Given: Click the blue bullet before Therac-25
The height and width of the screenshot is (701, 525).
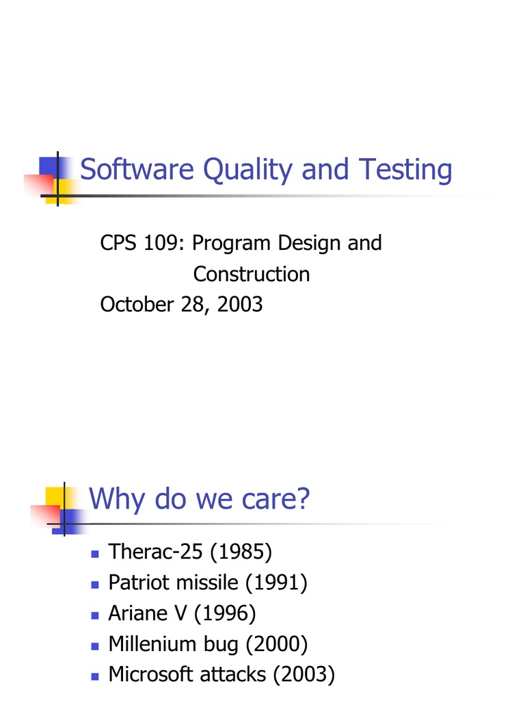Looking at the screenshot, I should [x=95, y=552].
